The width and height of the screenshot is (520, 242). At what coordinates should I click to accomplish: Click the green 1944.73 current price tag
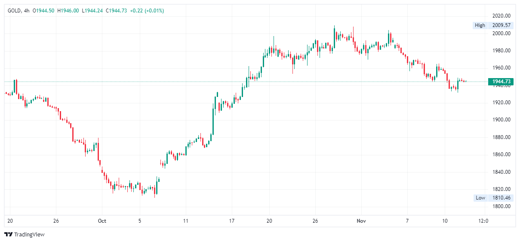tap(501, 82)
